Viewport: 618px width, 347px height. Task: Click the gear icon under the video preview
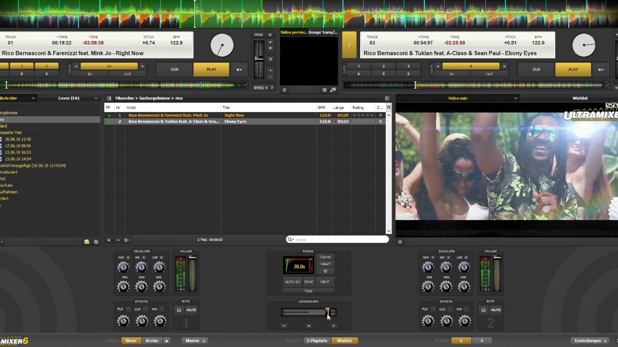pyautogui.click(x=284, y=90)
